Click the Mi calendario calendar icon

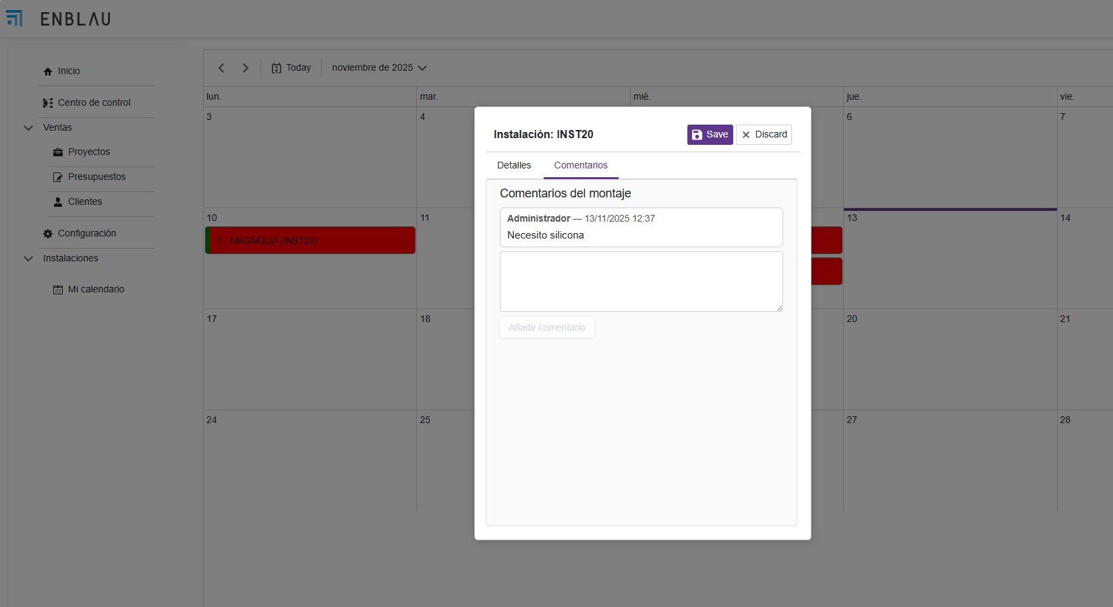click(x=58, y=290)
